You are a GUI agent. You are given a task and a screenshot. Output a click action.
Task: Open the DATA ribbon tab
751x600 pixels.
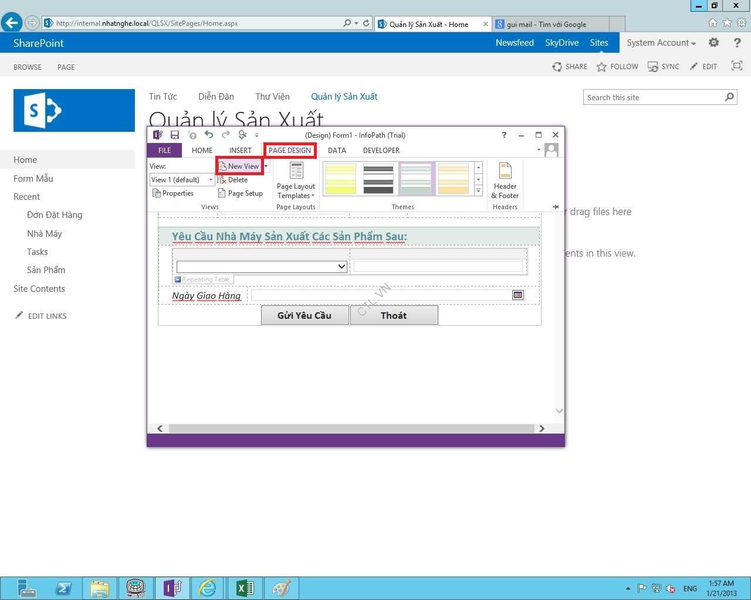[x=337, y=151]
